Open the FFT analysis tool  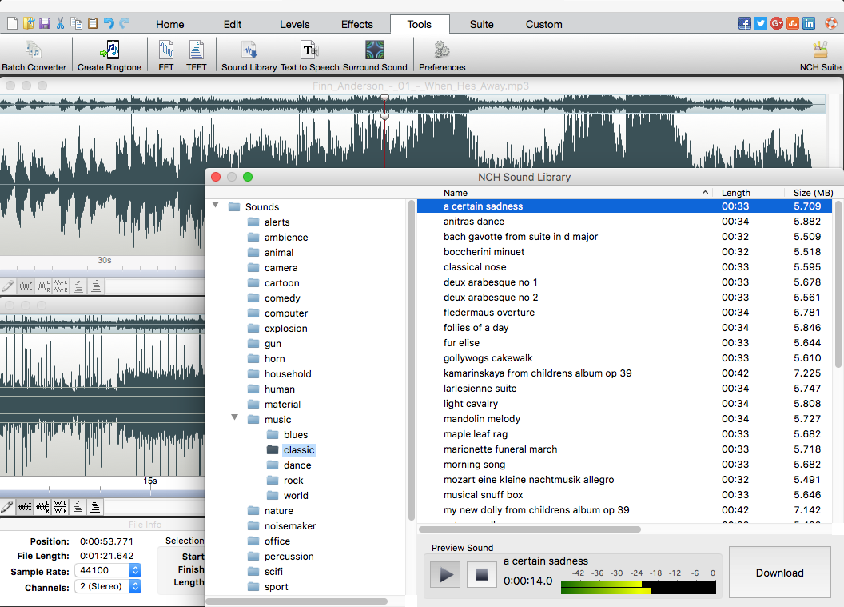click(165, 55)
